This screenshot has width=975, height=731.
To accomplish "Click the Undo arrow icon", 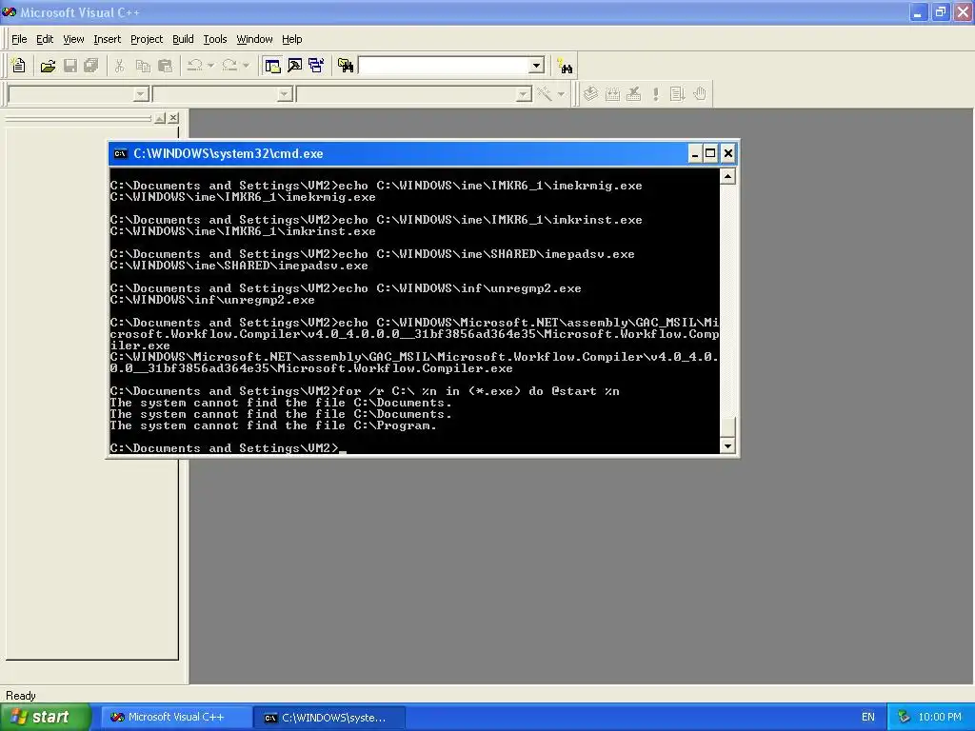I will coord(194,66).
